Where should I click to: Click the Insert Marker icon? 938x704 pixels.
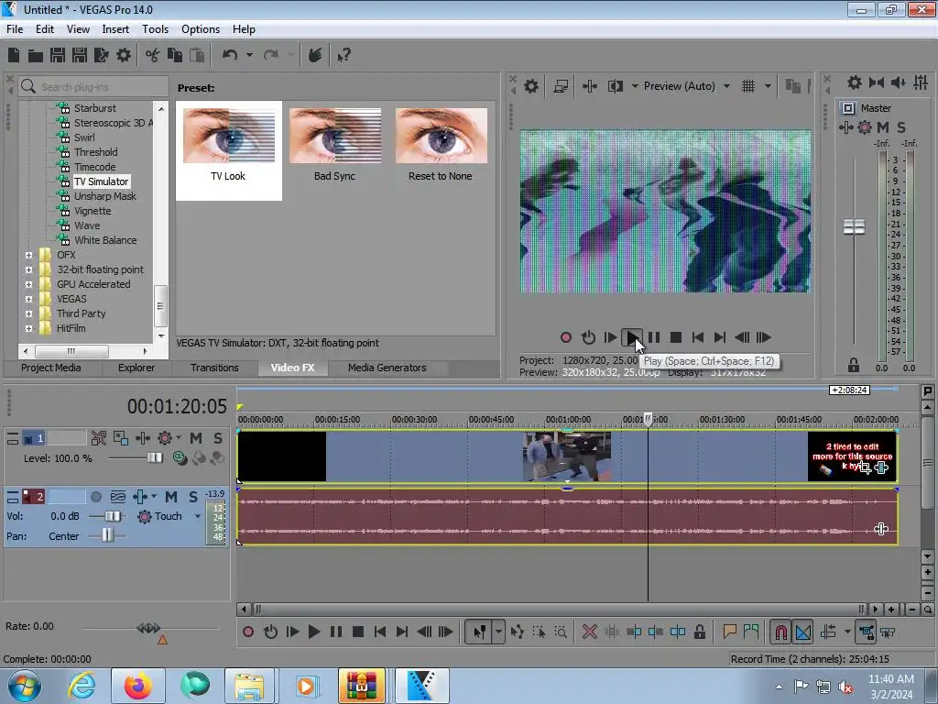pyautogui.click(x=729, y=631)
